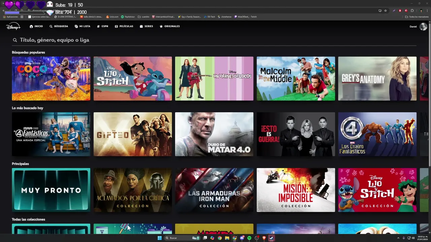Open the Inicio home tab
This screenshot has height=242, width=431.
coord(36,26)
